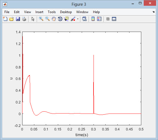Viewport: 158px width, 140px height.
Task: Print the figure with the printer icon
Action: 24,19
